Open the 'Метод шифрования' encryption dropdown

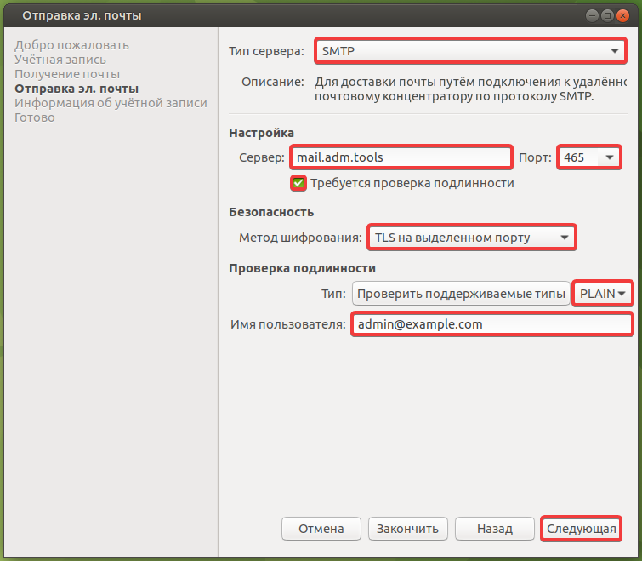pos(470,238)
